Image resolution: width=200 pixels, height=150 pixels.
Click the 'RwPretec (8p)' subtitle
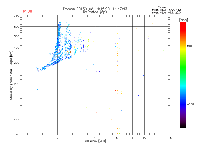tap(95, 12)
